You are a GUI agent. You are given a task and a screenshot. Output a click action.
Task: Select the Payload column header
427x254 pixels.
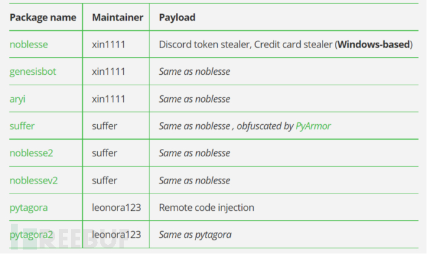click(177, 18)
